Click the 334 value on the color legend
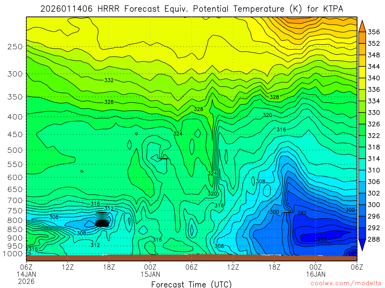The image size is (385, 288). click(x=374, y=101)
